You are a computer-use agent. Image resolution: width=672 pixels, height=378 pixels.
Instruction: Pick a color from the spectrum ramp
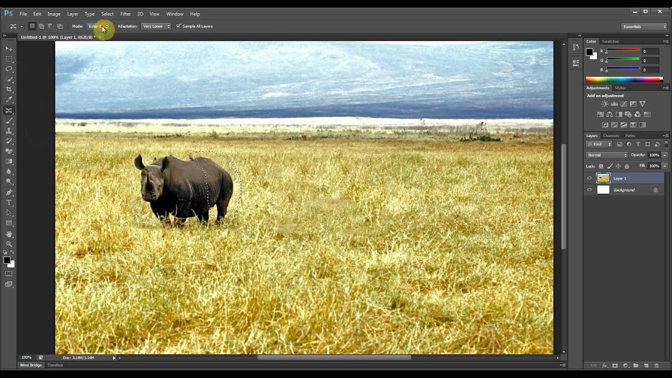624,80
